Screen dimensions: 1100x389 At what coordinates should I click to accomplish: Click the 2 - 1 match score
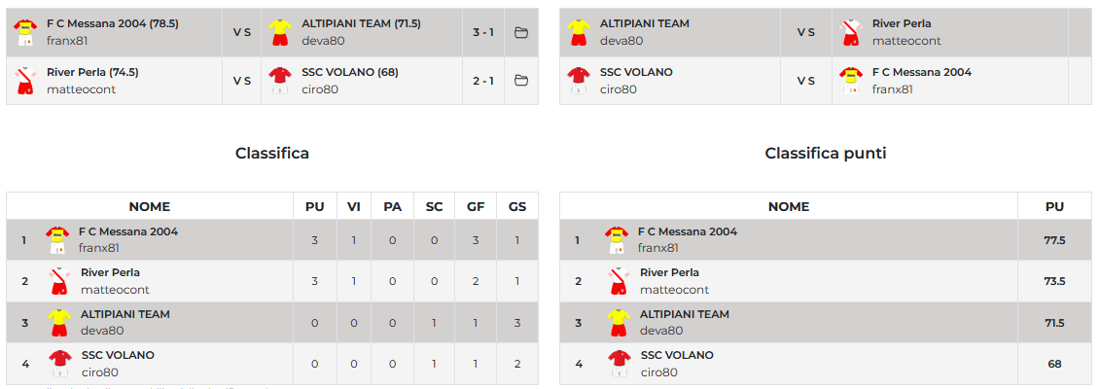[x=483, y=81]
